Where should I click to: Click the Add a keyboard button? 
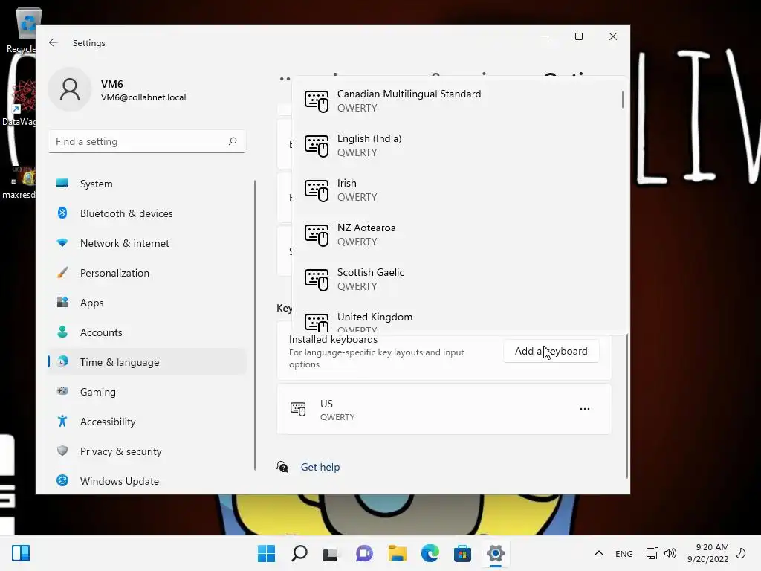(x=551, y=351)
